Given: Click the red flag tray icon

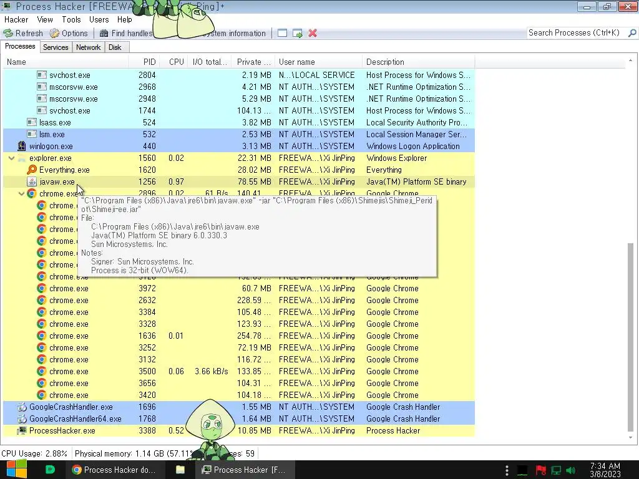Looking at the screenshot, I should coord(541,470).
